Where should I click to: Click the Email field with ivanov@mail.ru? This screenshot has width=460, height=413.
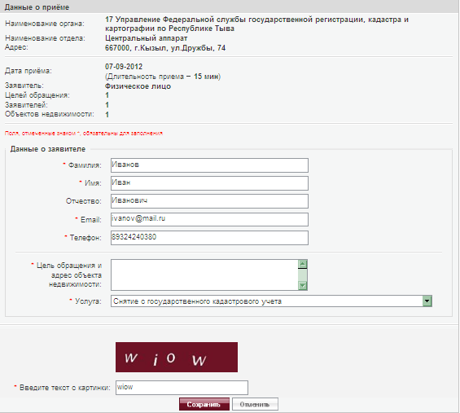pyautogui.click(x=209, y=219)
